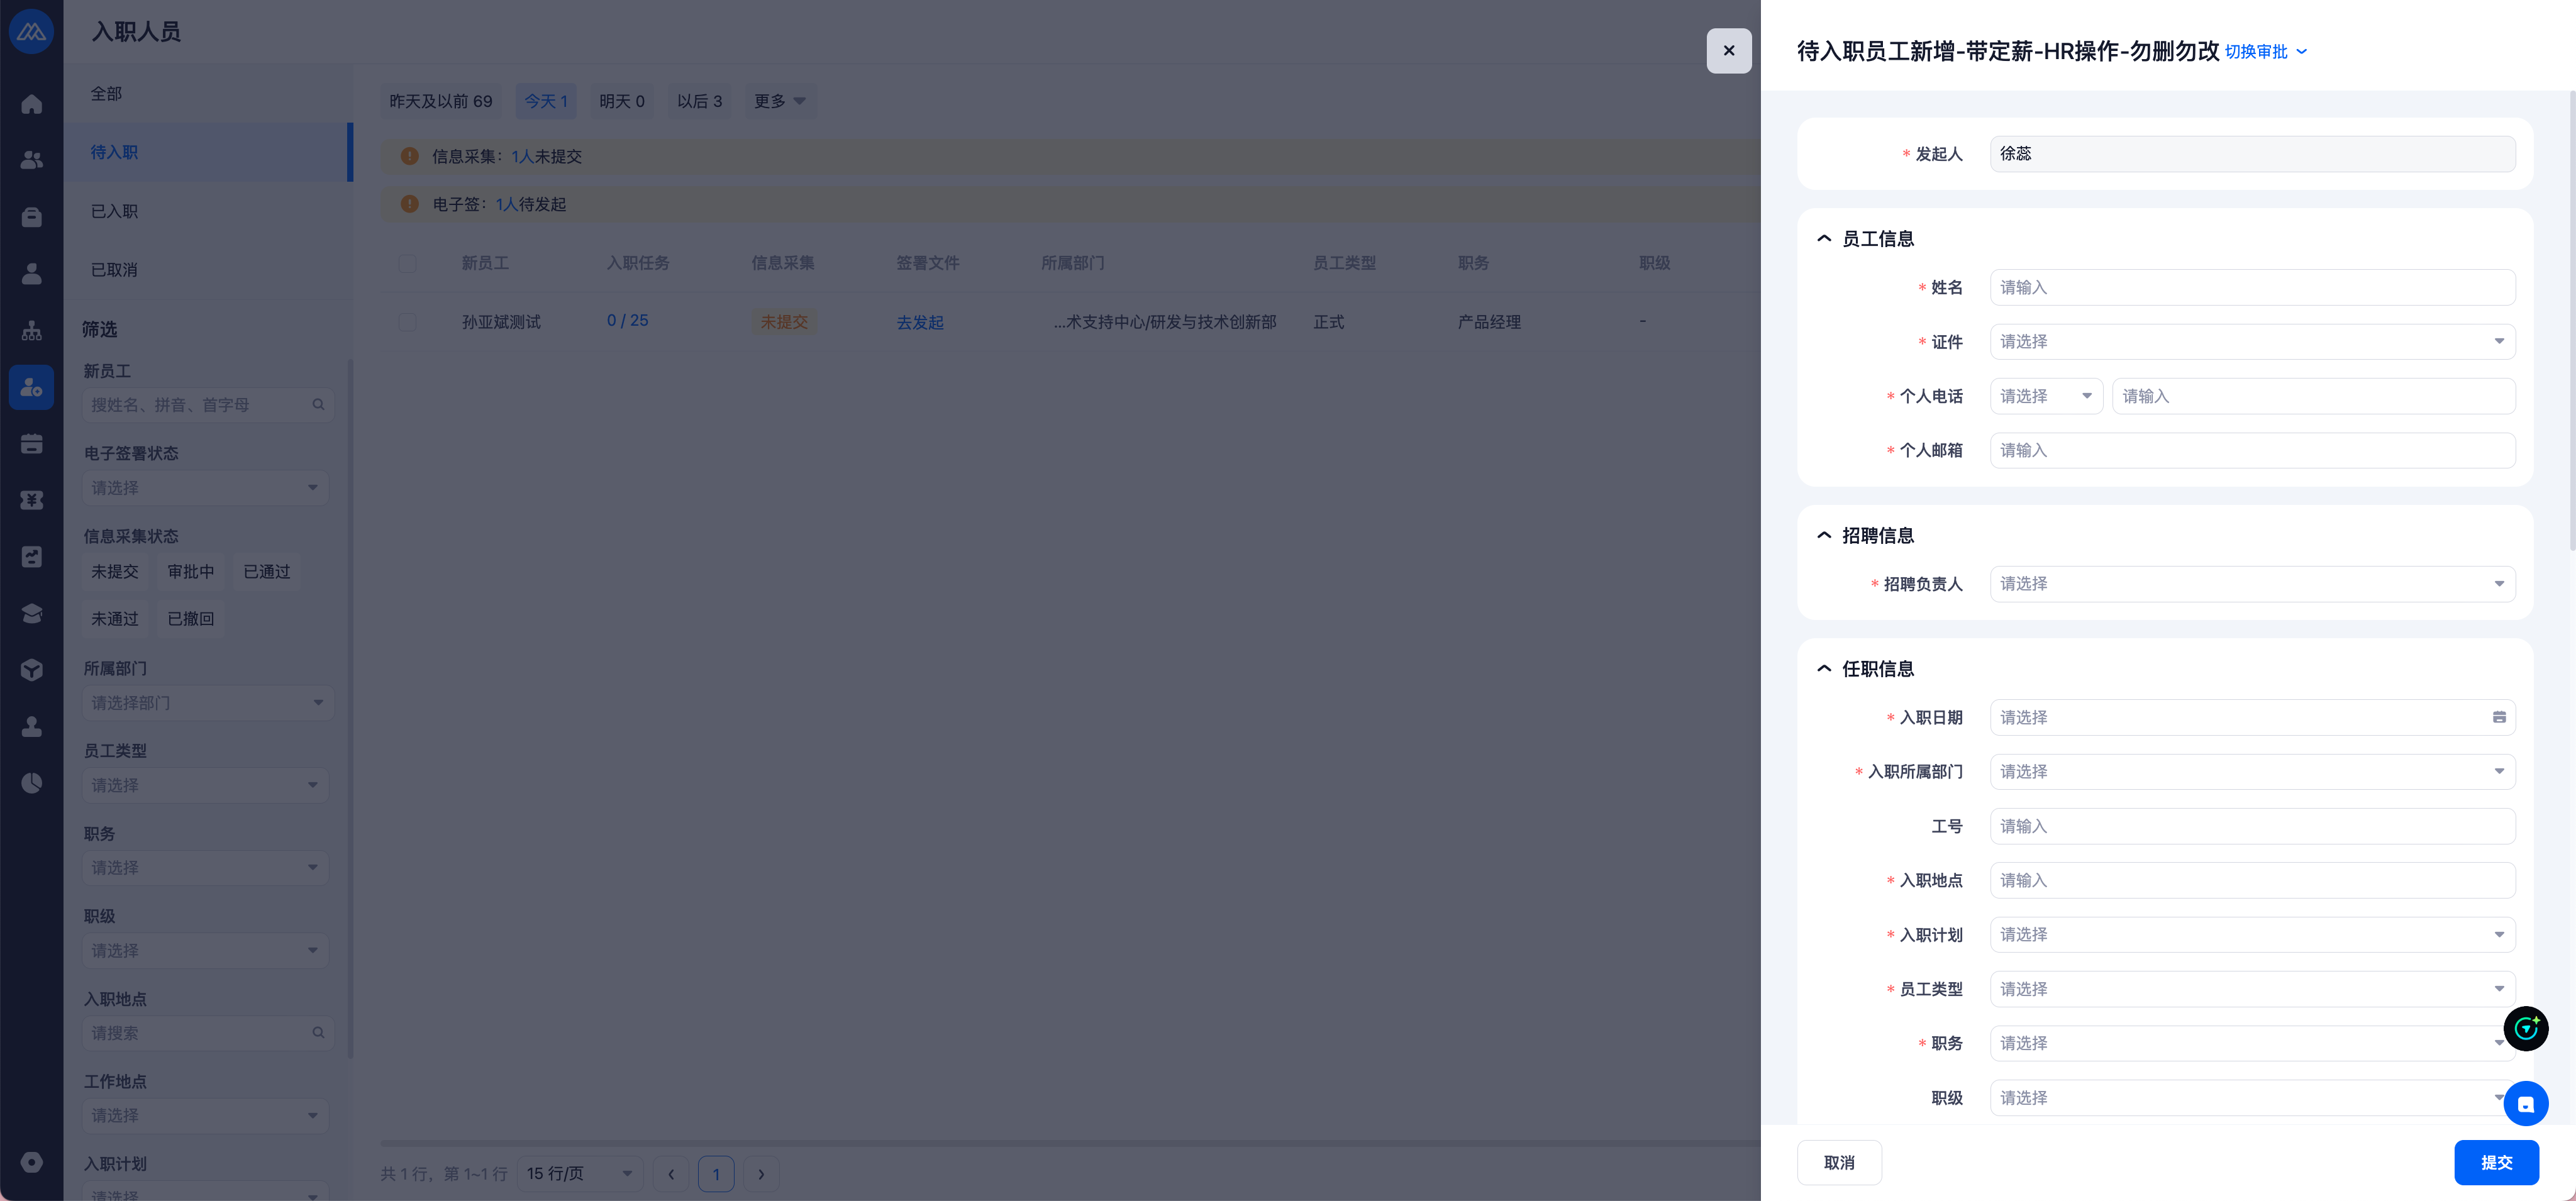Click the 姓名 input field
The image size is (2576, 1201).
(2251, 288)
